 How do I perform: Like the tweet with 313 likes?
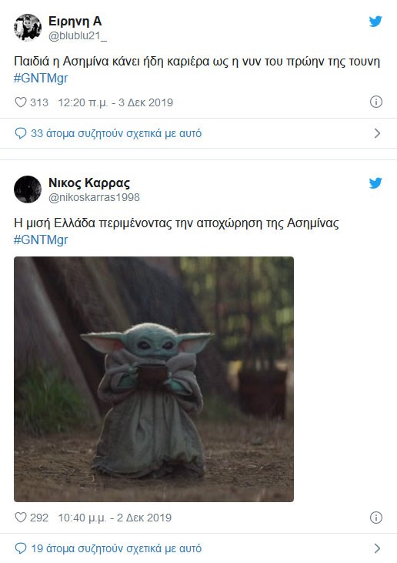tap(21, 102)
